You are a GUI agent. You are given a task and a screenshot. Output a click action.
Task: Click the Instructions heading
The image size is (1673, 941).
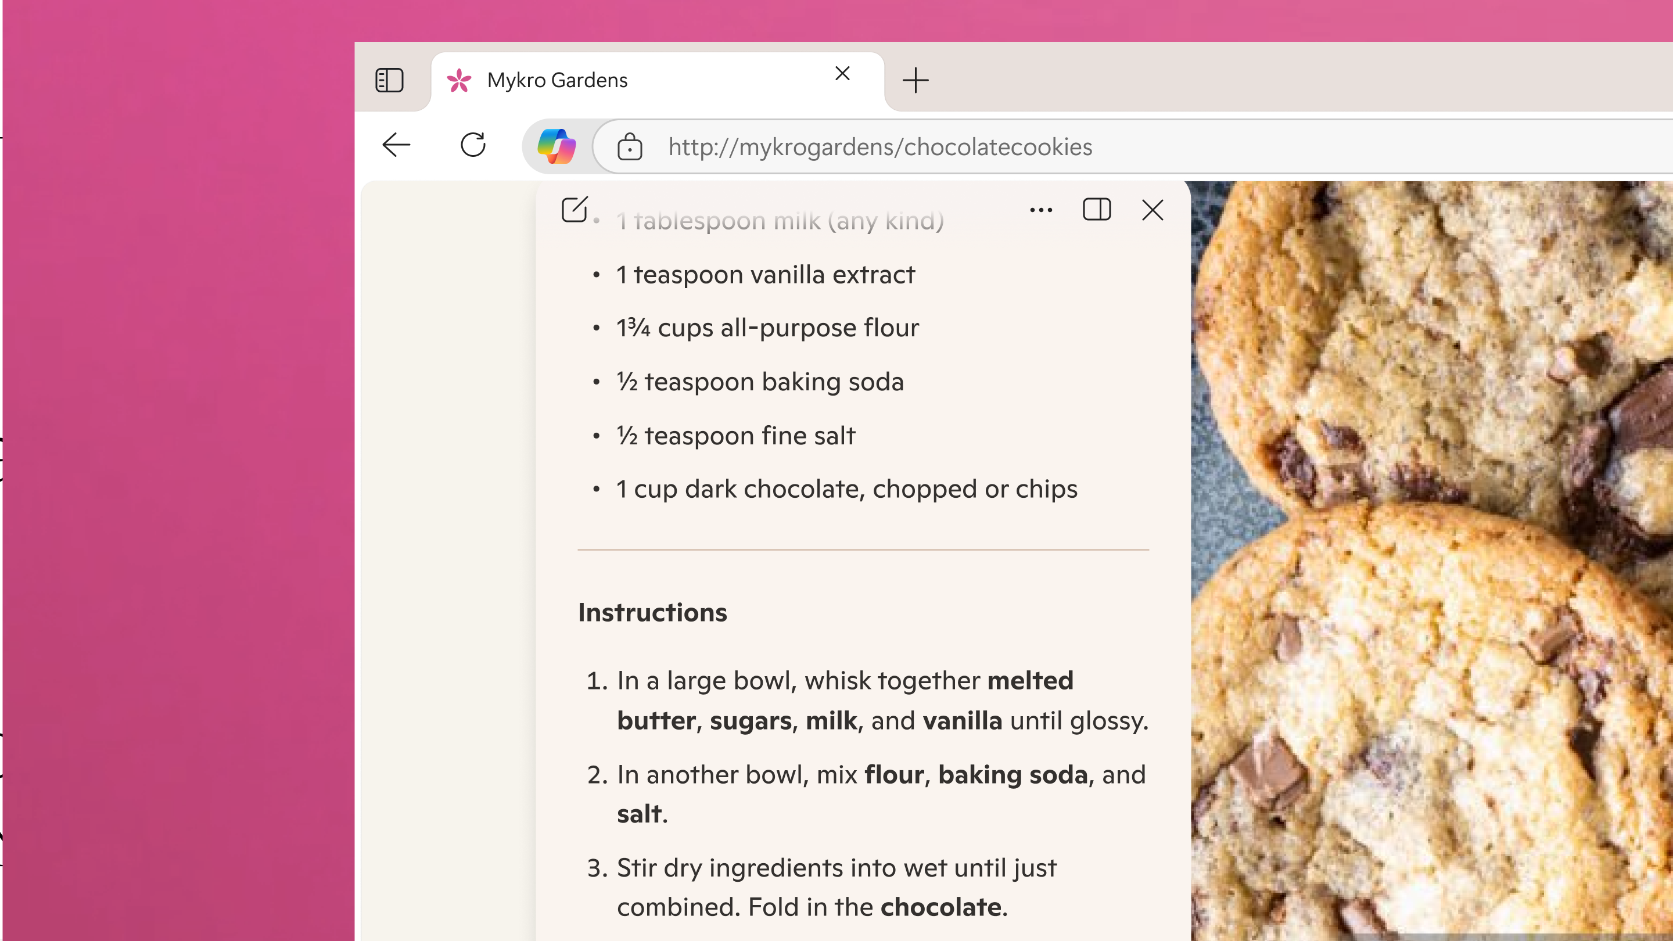tap(653, 612)
